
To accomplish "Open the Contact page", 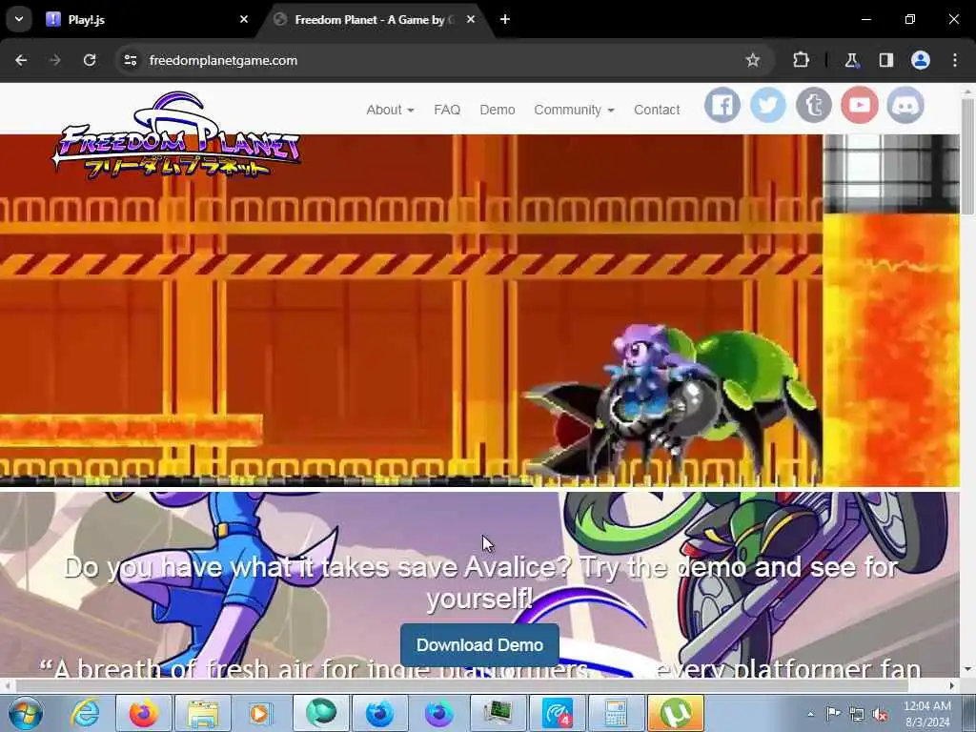I will 657,110.
